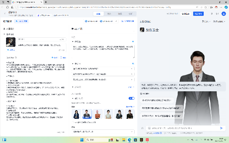This screenshot has height=143, width=229.
Task: Open the first dropdown in preview header
Action: tap(206, 22)
